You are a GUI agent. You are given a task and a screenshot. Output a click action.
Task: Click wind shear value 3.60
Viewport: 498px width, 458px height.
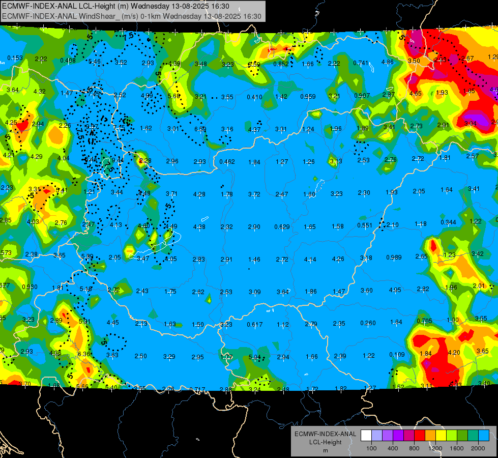click(x=367, y=290)
